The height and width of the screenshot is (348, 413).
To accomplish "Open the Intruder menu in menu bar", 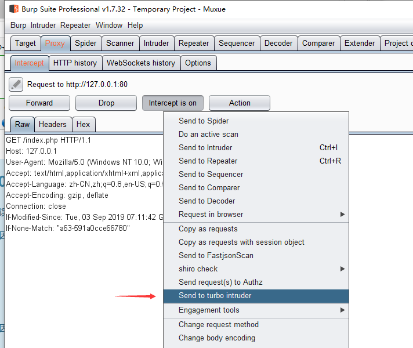I will coord(43,26).
